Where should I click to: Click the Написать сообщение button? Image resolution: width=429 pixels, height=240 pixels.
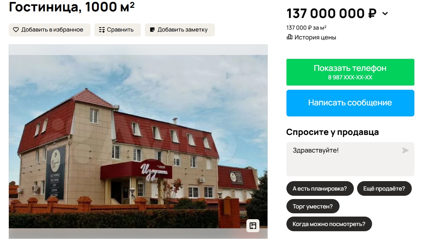(x=350, y=103)
